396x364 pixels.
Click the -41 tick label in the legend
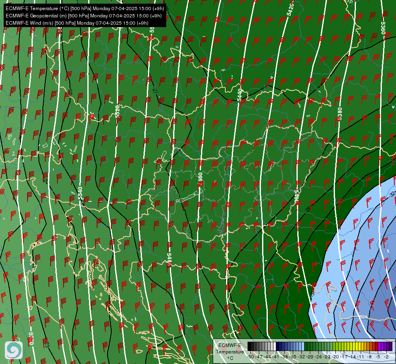click(x=275, y=357)
